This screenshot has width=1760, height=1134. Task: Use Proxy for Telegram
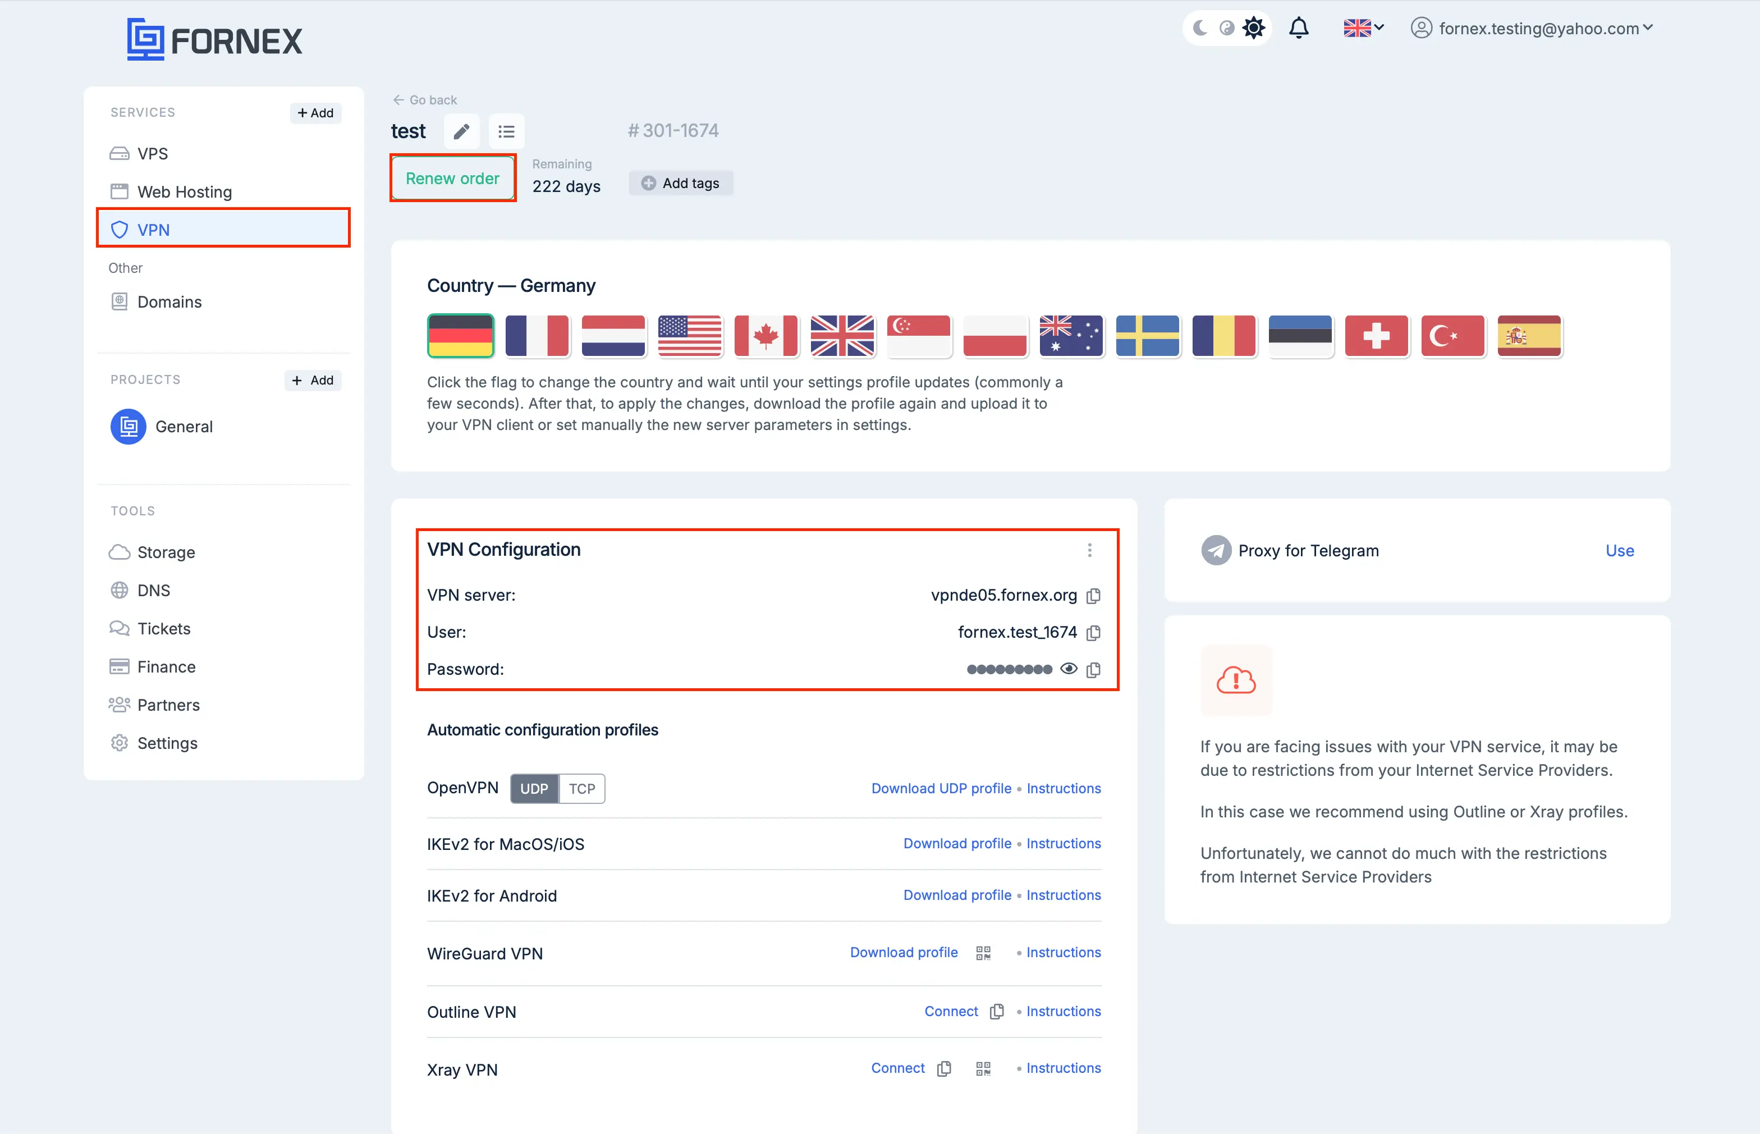click(1619, 550)
